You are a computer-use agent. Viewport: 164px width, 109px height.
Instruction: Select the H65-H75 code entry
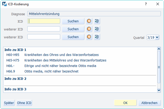point(13,60)
